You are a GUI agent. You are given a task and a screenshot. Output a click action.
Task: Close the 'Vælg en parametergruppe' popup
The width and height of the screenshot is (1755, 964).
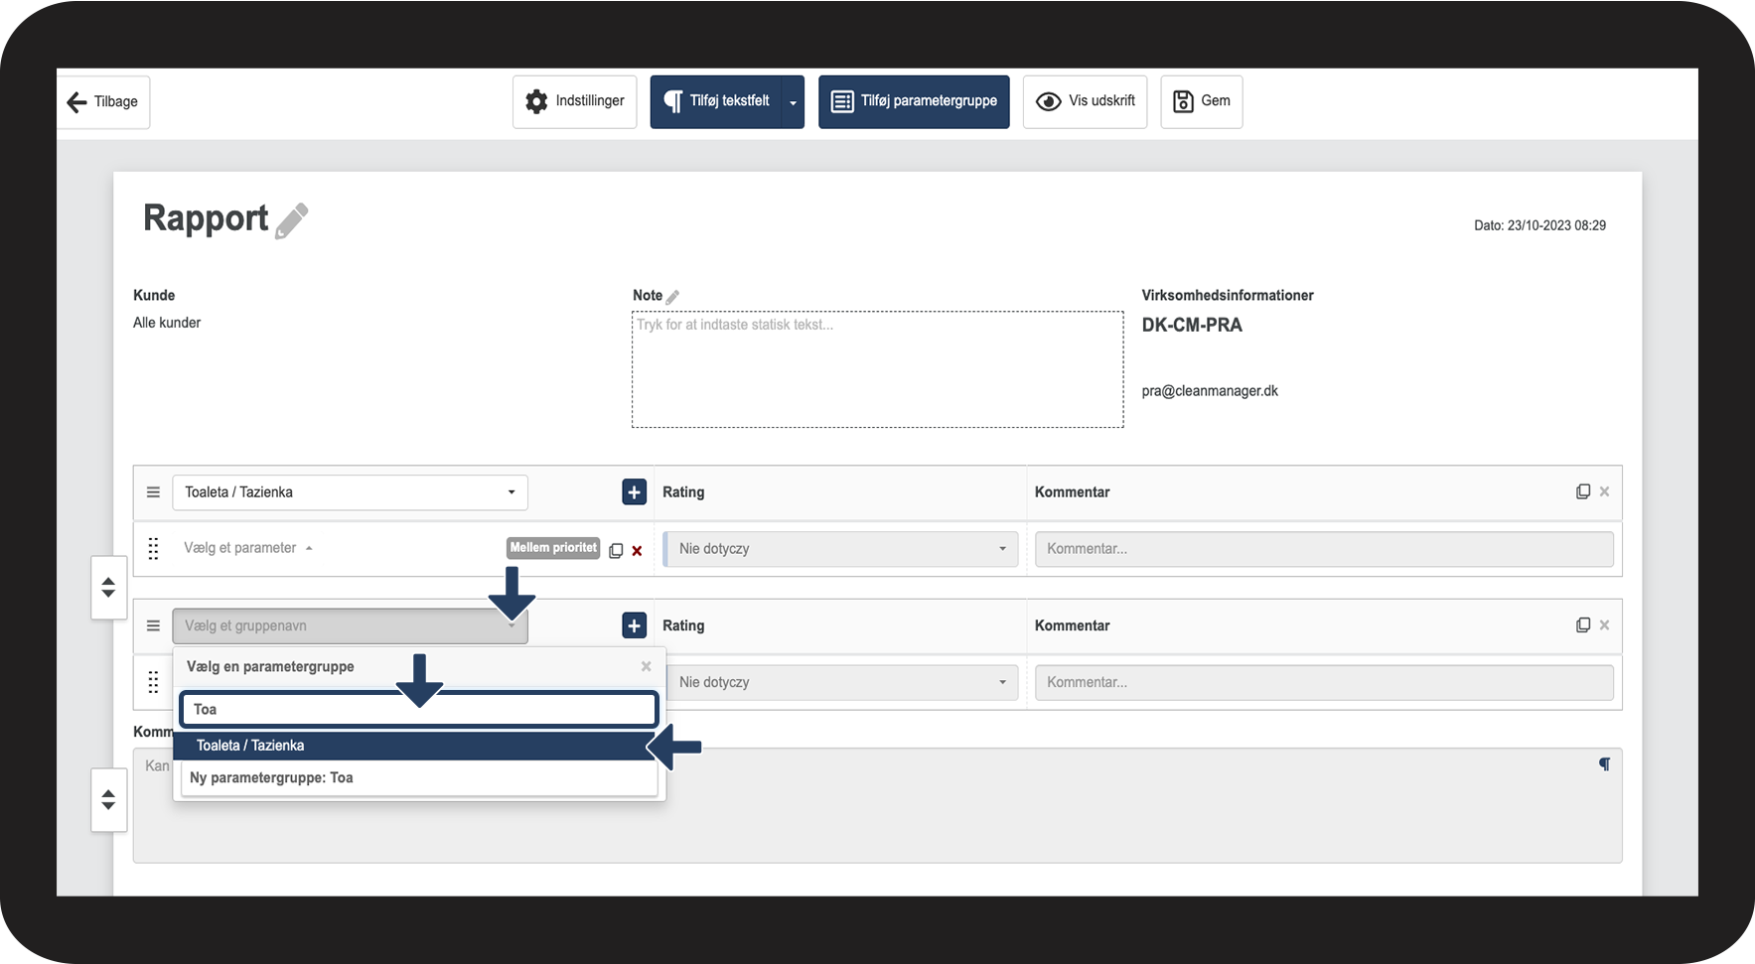(x=646, y=666)
